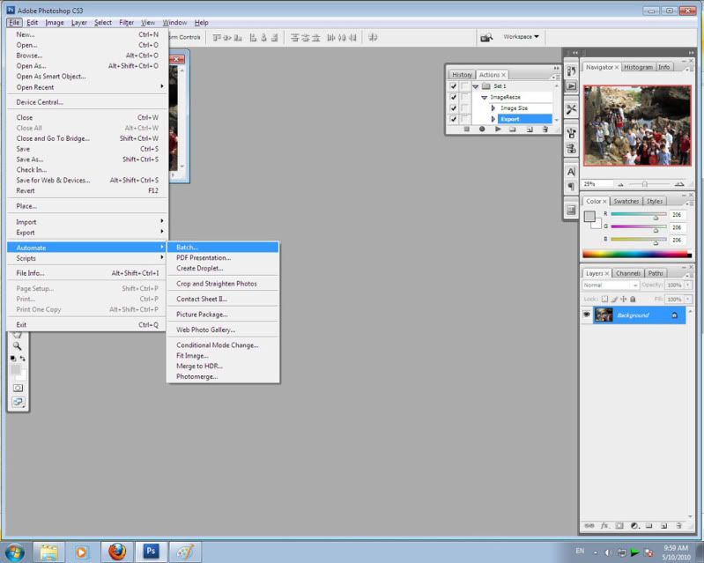The width and height of the screenshot is (704, 563).
Task: Toggle Lock position in Layers panel
Action: coord(623,299)
